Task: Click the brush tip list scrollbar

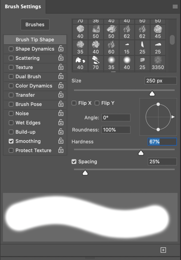Action: pos(172,40)
